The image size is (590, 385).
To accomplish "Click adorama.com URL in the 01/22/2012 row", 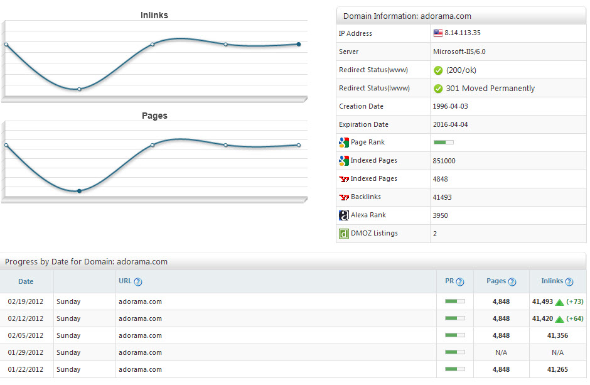I will [x=139, y=369].
